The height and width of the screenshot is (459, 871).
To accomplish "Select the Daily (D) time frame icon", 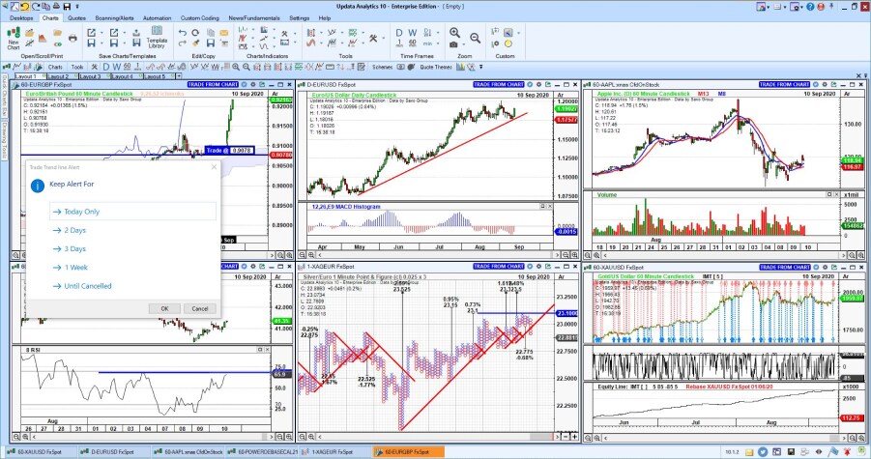I will tap(400, 32).
